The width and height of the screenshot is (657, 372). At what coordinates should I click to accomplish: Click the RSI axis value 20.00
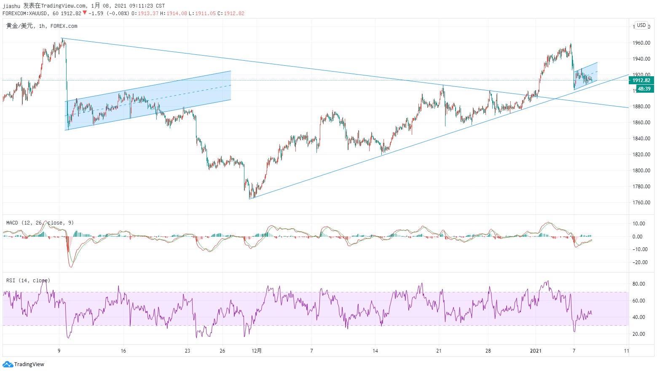click(x=639, y=334)
